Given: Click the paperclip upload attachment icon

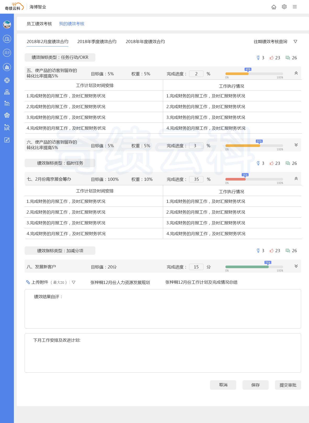Looking at the screenshot, I should [x=28, y=282].
